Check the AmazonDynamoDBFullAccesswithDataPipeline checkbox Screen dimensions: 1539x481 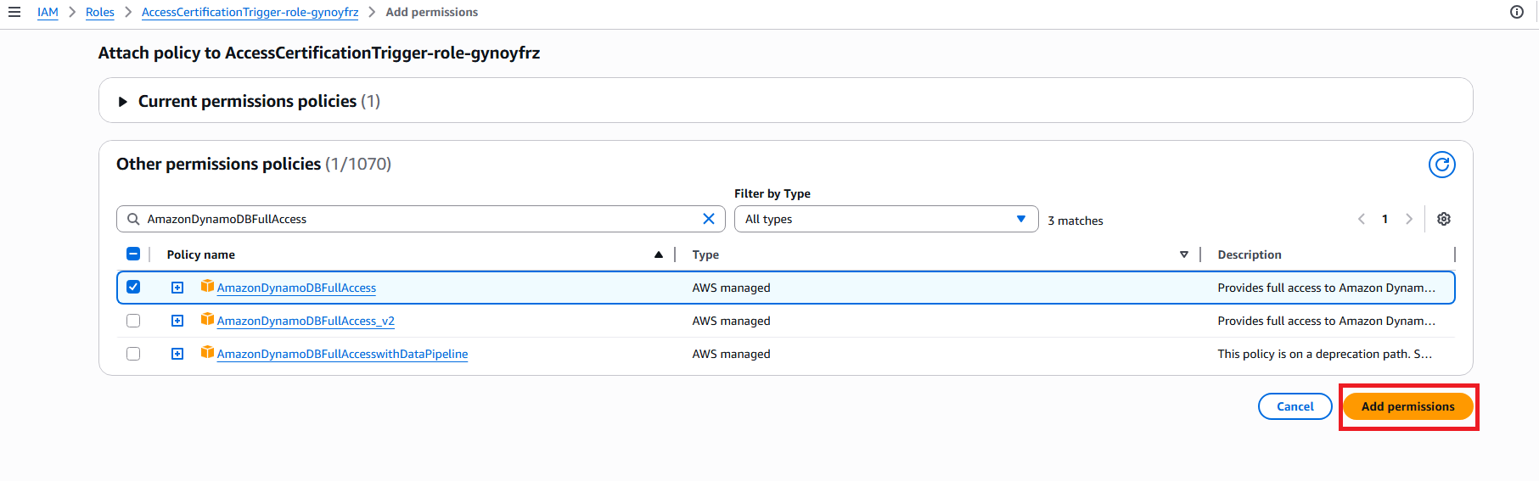point(133,354)
